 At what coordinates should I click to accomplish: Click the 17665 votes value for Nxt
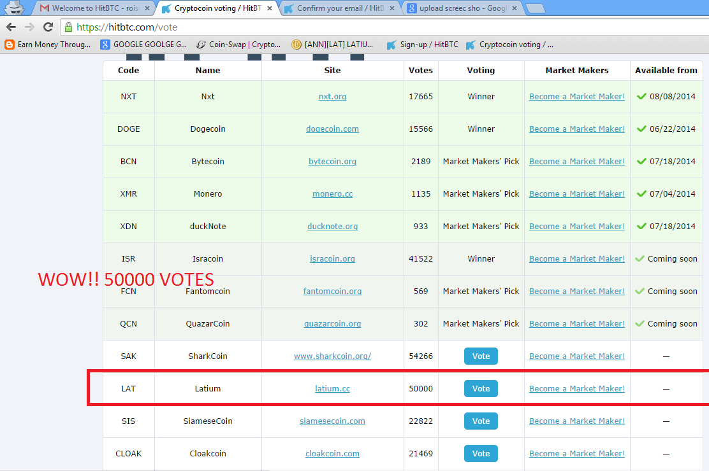pyautogui.click(x=421, y=96)
